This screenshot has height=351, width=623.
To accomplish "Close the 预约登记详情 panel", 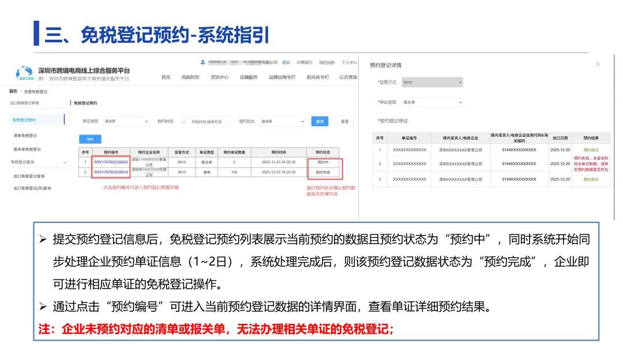I will (x=598, y=65).
